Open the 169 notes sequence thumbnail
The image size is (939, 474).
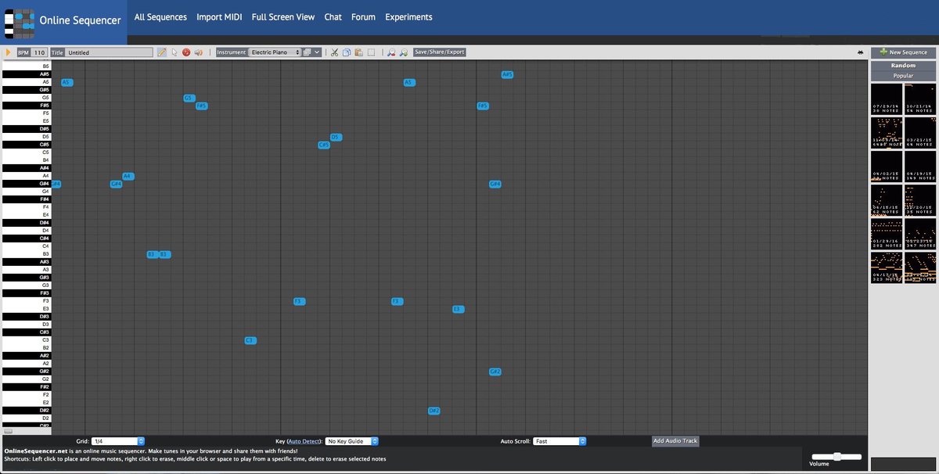pyautogui.click(x=920, y=166)
